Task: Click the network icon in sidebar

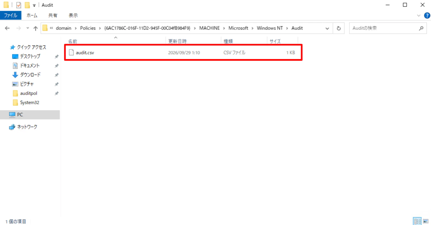Action: (12, 127)
